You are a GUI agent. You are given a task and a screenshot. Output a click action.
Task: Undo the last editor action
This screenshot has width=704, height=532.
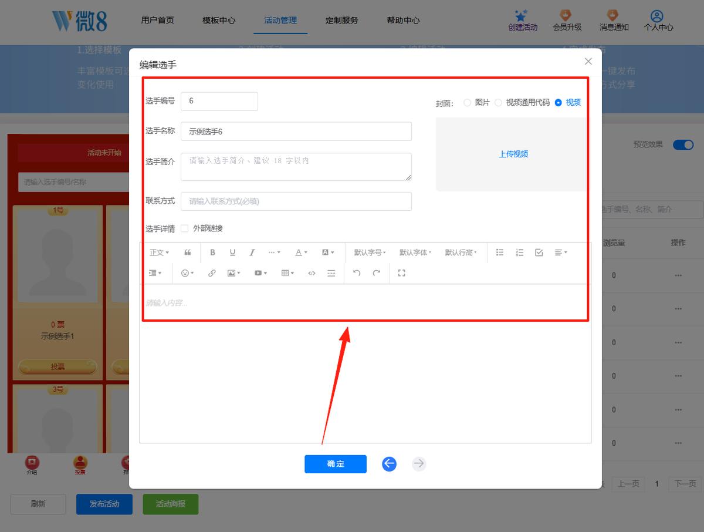357,273
